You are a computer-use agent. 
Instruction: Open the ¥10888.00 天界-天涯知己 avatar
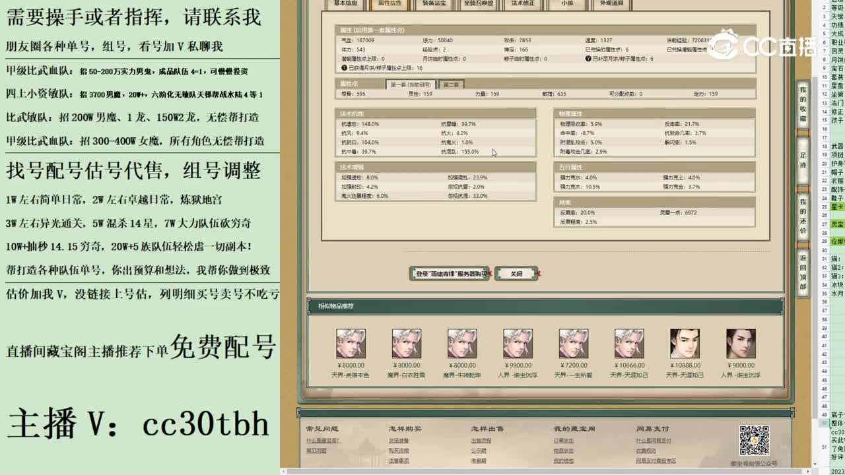[685, 344]
